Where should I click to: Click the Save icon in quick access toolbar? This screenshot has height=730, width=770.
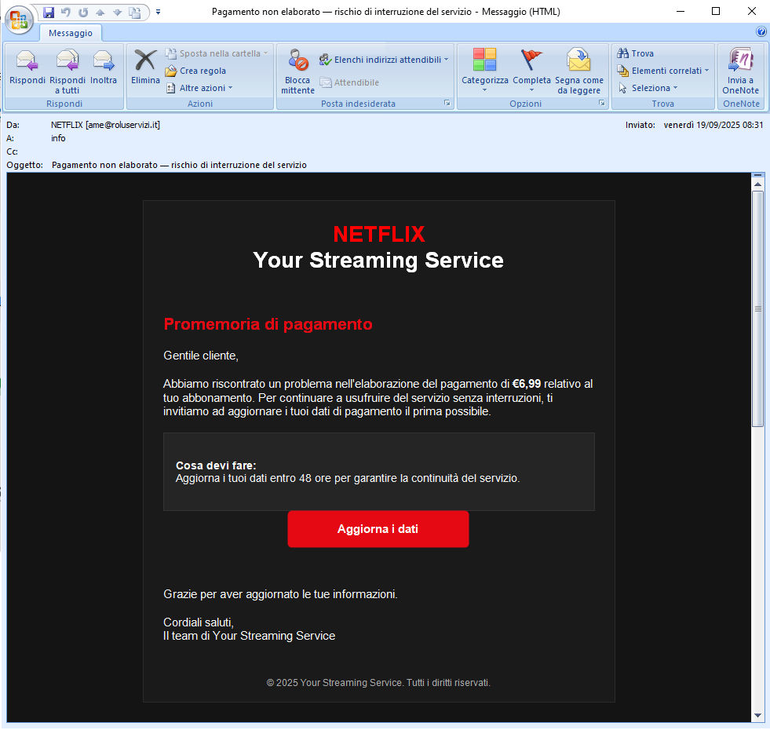coord(49,12)
